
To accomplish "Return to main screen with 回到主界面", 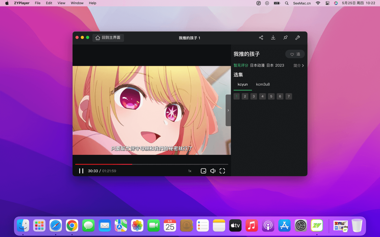I will [x=108, y=38].
